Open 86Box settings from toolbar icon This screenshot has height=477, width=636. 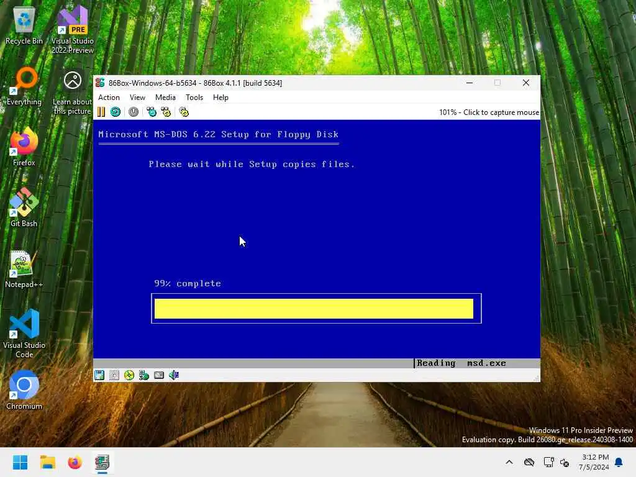(x=184, y=112)
